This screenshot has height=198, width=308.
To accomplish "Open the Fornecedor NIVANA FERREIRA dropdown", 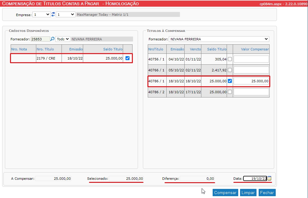I will tap(219, 39).
